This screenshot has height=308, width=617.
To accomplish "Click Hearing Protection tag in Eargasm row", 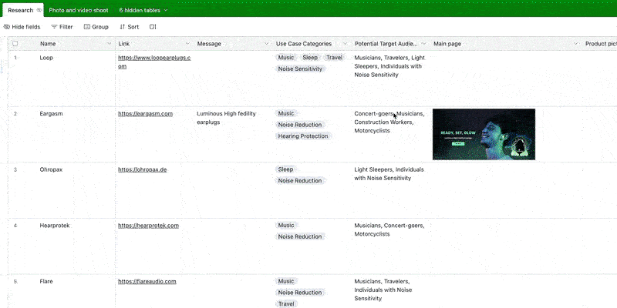I will pyautogui.click(x=303, y=136).
